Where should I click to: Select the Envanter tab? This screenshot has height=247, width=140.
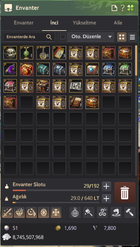(23, 23)
